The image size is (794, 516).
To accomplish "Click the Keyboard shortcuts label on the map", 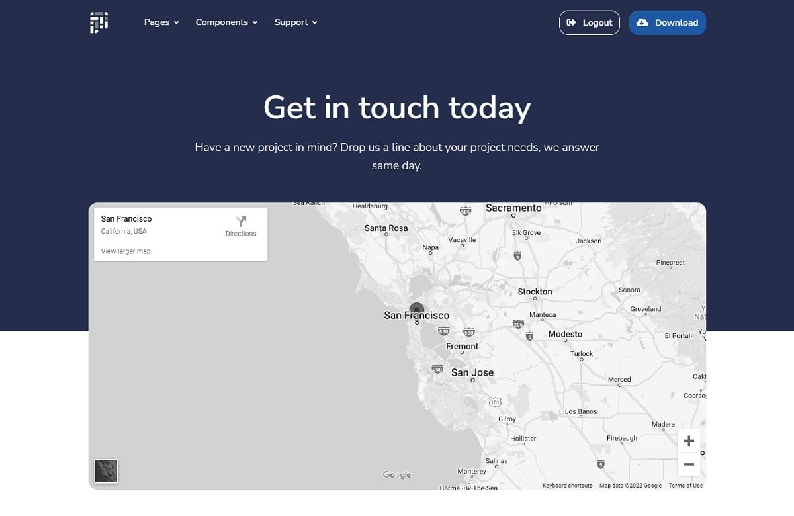I will point(567,485).
